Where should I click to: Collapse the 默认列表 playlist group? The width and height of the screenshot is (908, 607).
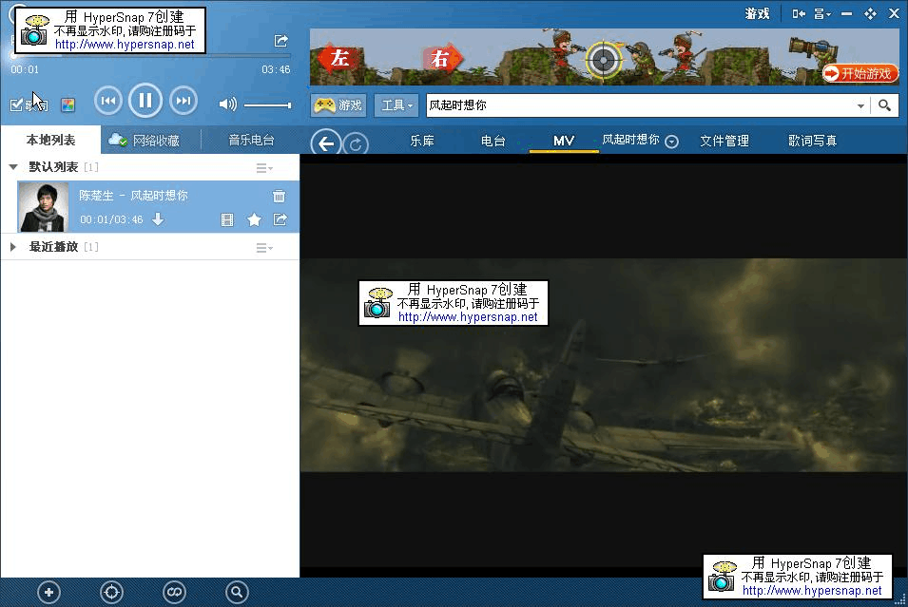pyautogui.click(x=13, y=166)
